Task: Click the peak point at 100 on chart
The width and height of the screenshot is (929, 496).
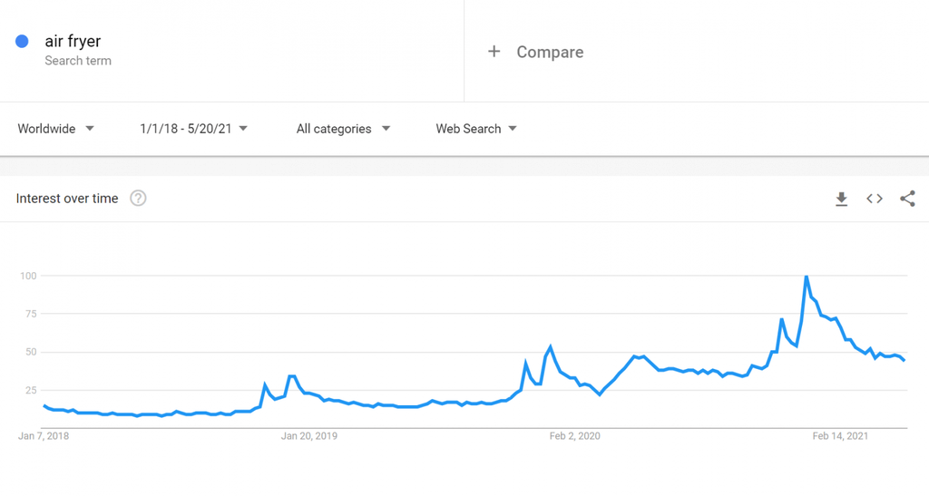Action: tap(807, 276)
